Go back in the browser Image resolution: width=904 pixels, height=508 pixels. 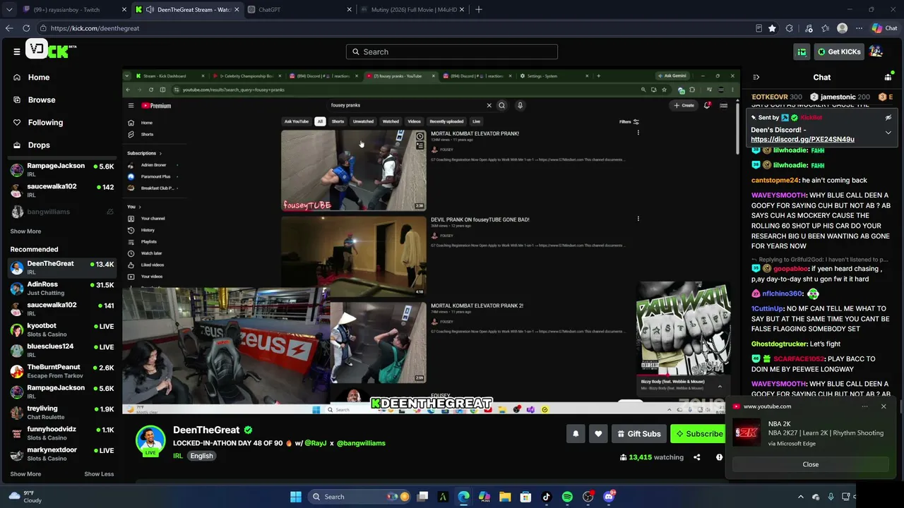click(9, 28)
